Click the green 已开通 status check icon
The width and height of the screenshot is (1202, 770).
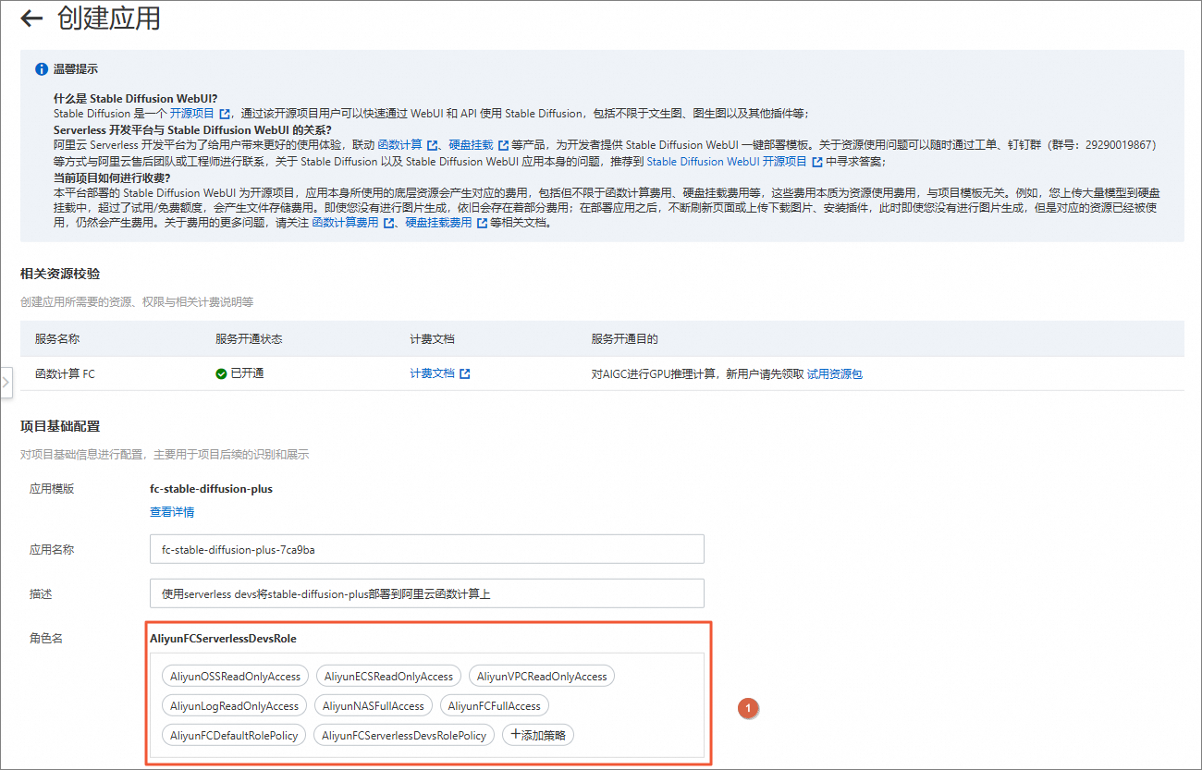tap(221, 373)
